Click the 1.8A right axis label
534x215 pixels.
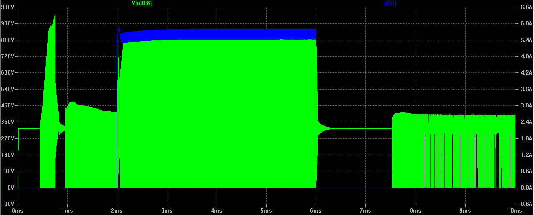pos(526,139)
